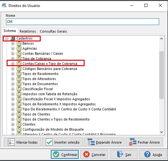Close the Direitos do Usuário window
The image size is (168, 161).
(160, 5)
